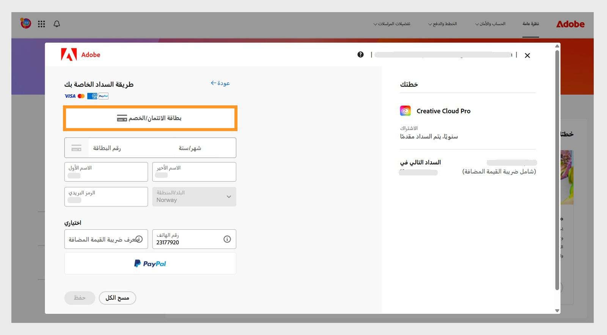
Task: Open the نظرة عامة overview tab
Action: point(530,24)
